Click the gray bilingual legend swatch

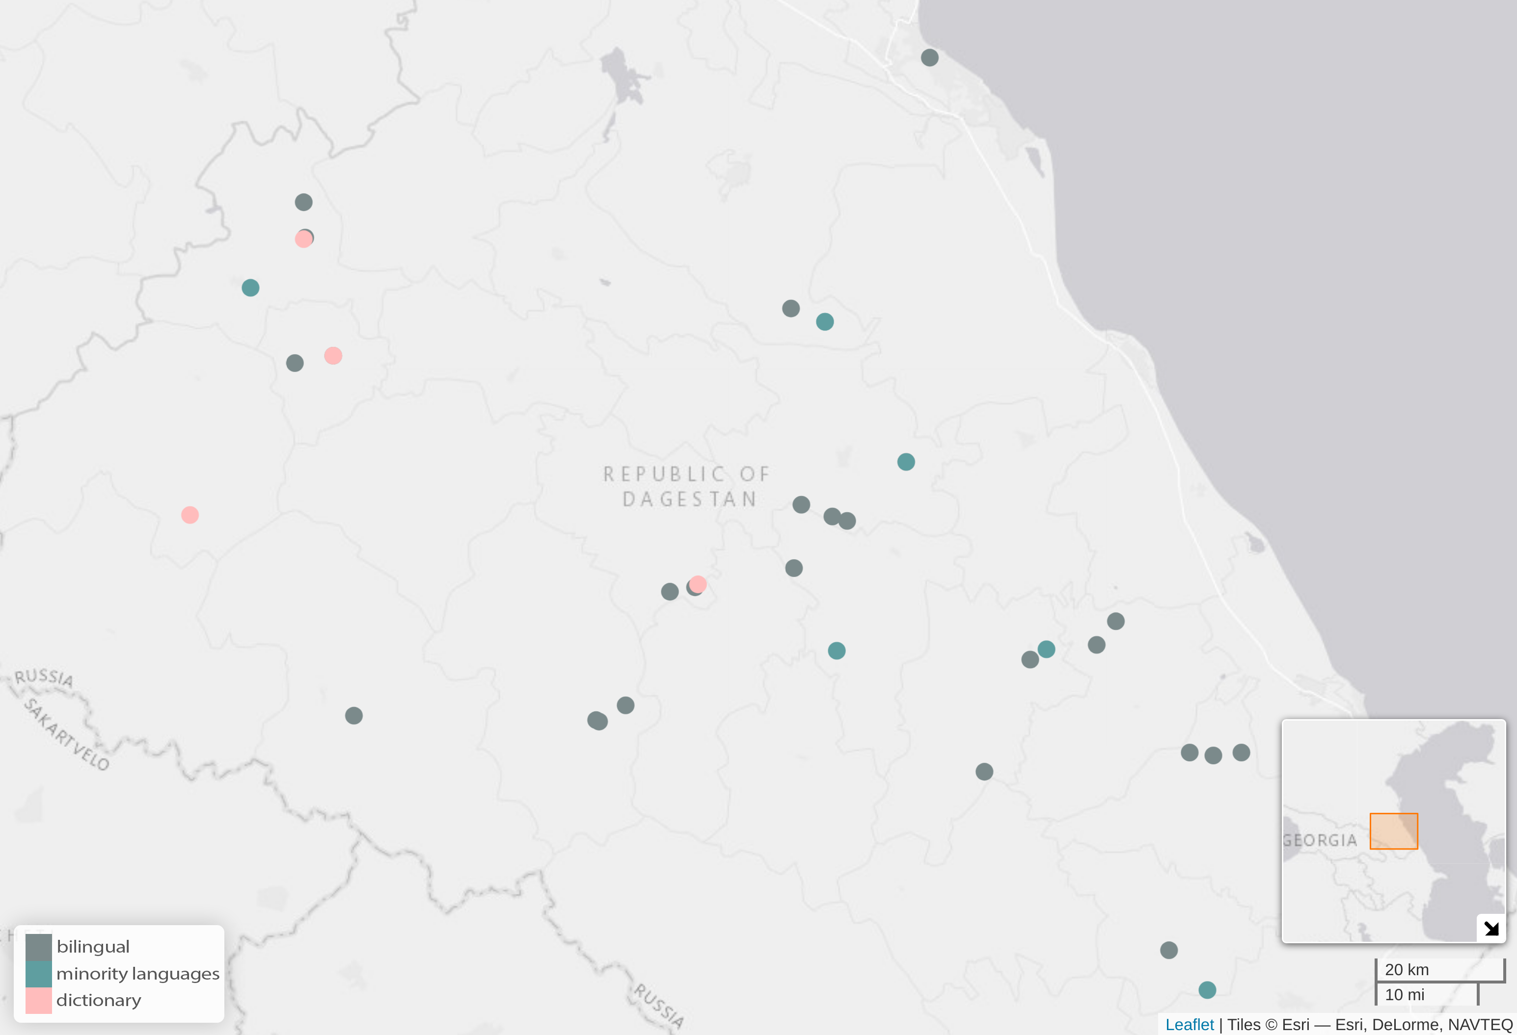pyautogui.click(x=38, y=947)
